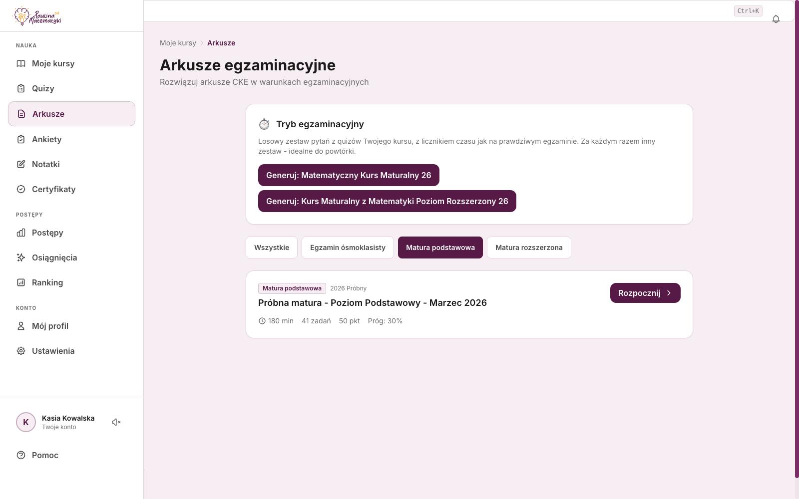Click the Mój profil person icon
Image resolution: width=799 pixels, height=499 pixels.
21,326
